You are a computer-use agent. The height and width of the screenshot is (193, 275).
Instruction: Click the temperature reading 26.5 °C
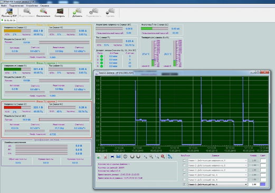pos(168,54)
